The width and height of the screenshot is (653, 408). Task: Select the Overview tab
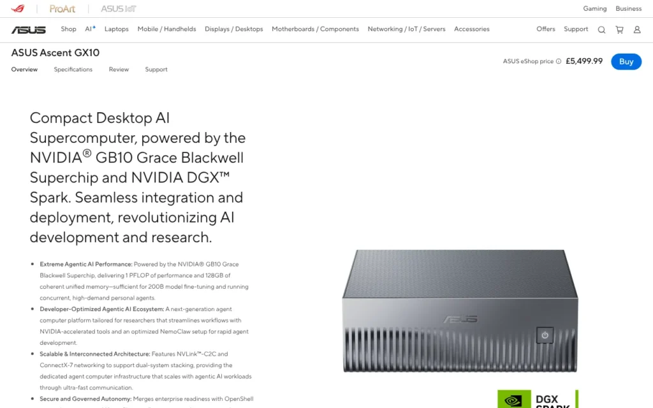[24, 69]
